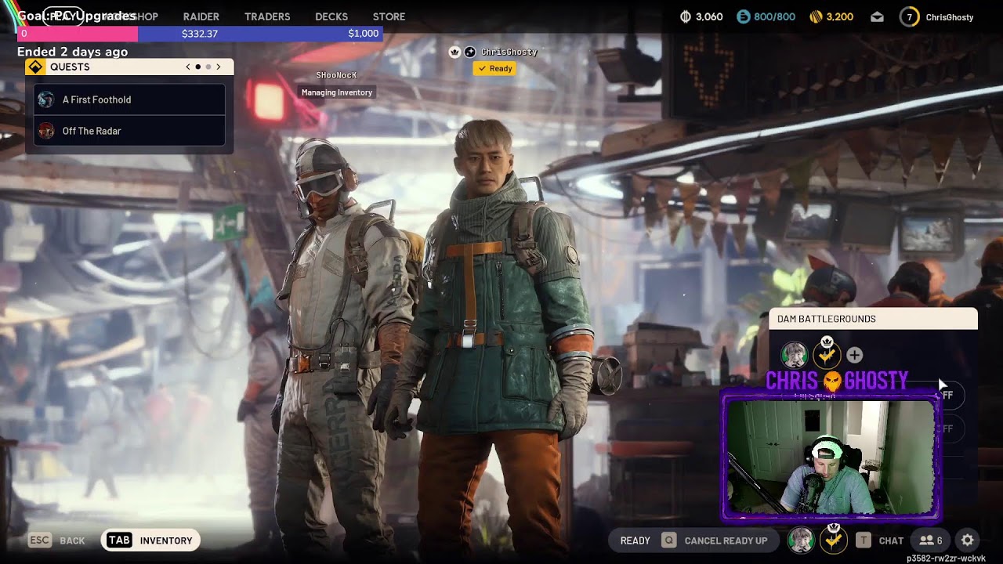Image resolution: width=1003 pixels, height=564 pixels.
Task: Open the Off The Radar quest
Action: [x=129, y=131]
